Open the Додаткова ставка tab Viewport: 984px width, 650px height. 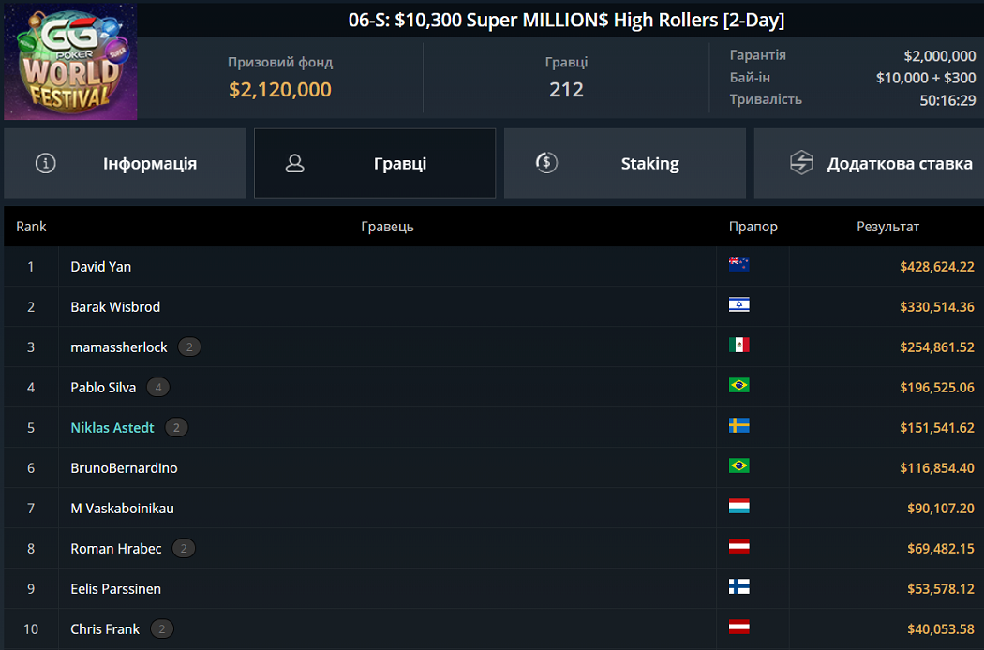(868, 163)
